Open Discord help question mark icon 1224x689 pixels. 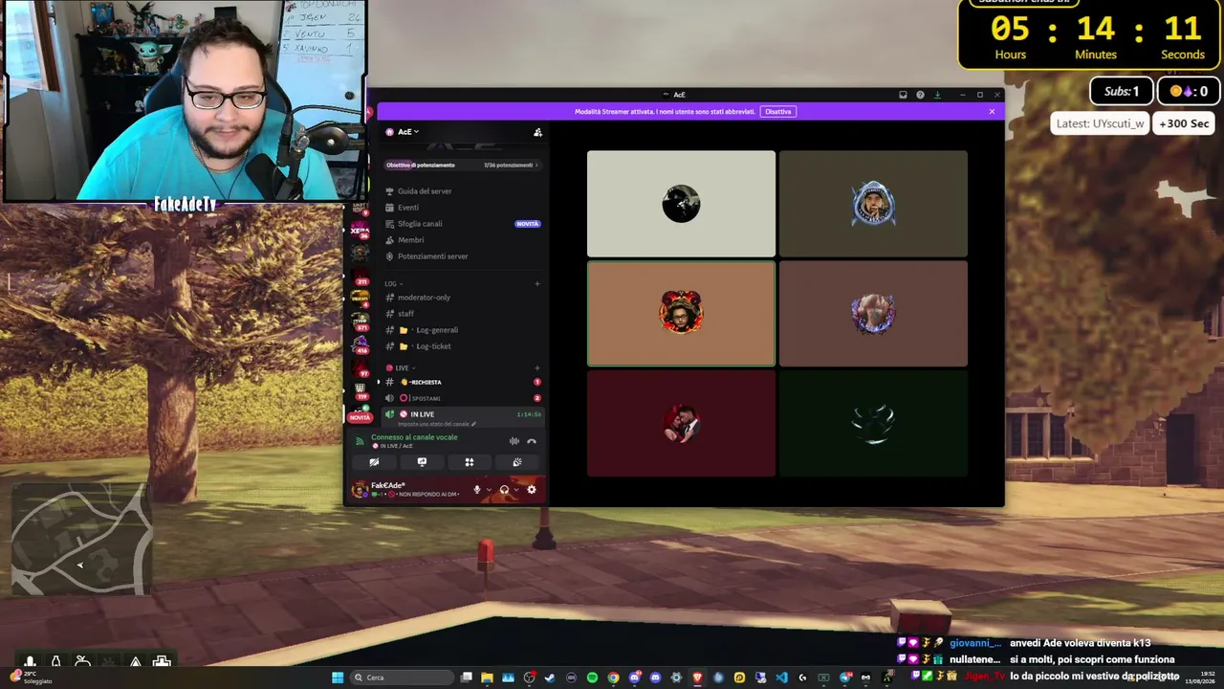920,95
